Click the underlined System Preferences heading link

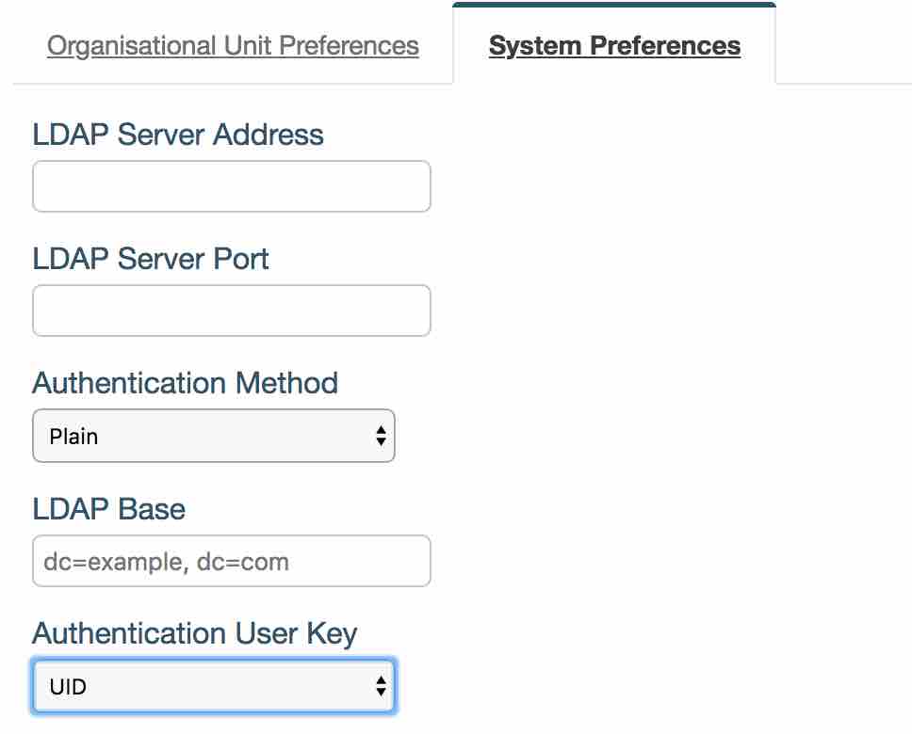coord(614,46)
